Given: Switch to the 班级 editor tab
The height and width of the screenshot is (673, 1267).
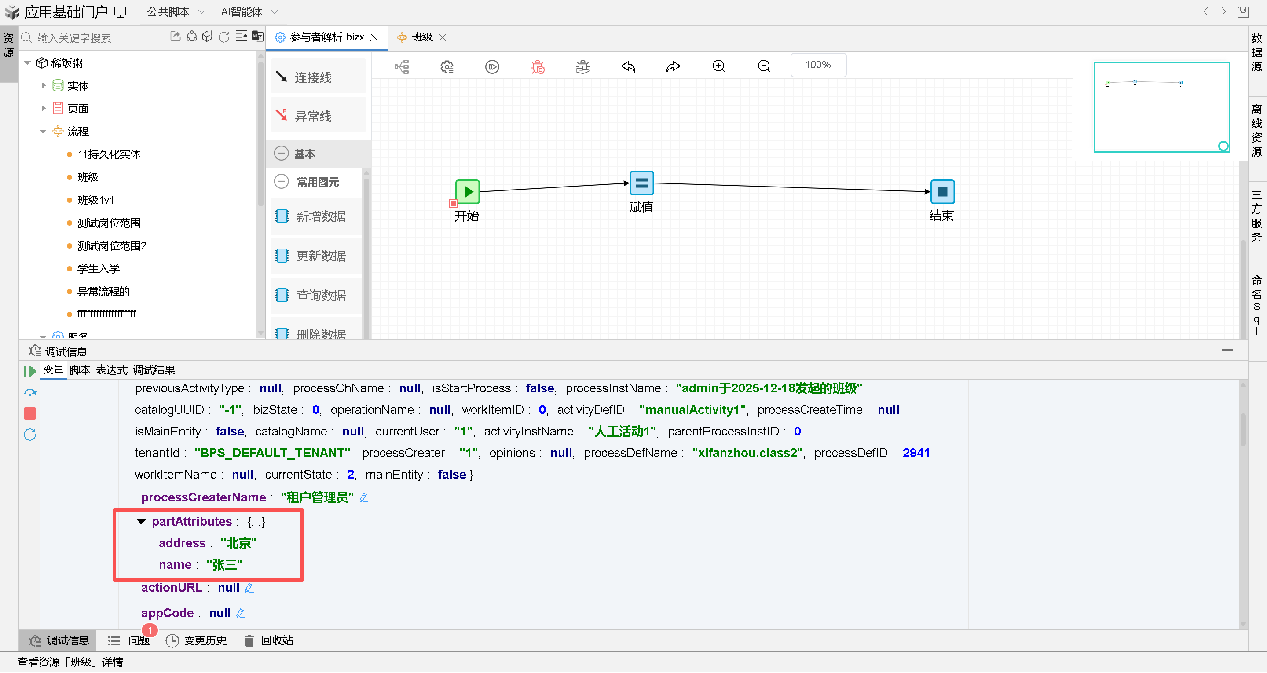Looking at the screenshot, I should [421, 37].
